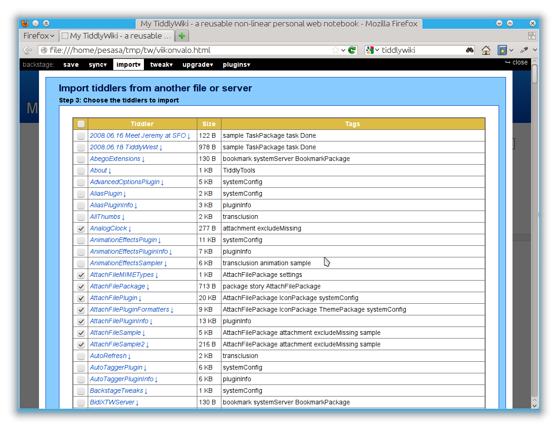Check the AnimationEffectsSampler checkbox

81,263
